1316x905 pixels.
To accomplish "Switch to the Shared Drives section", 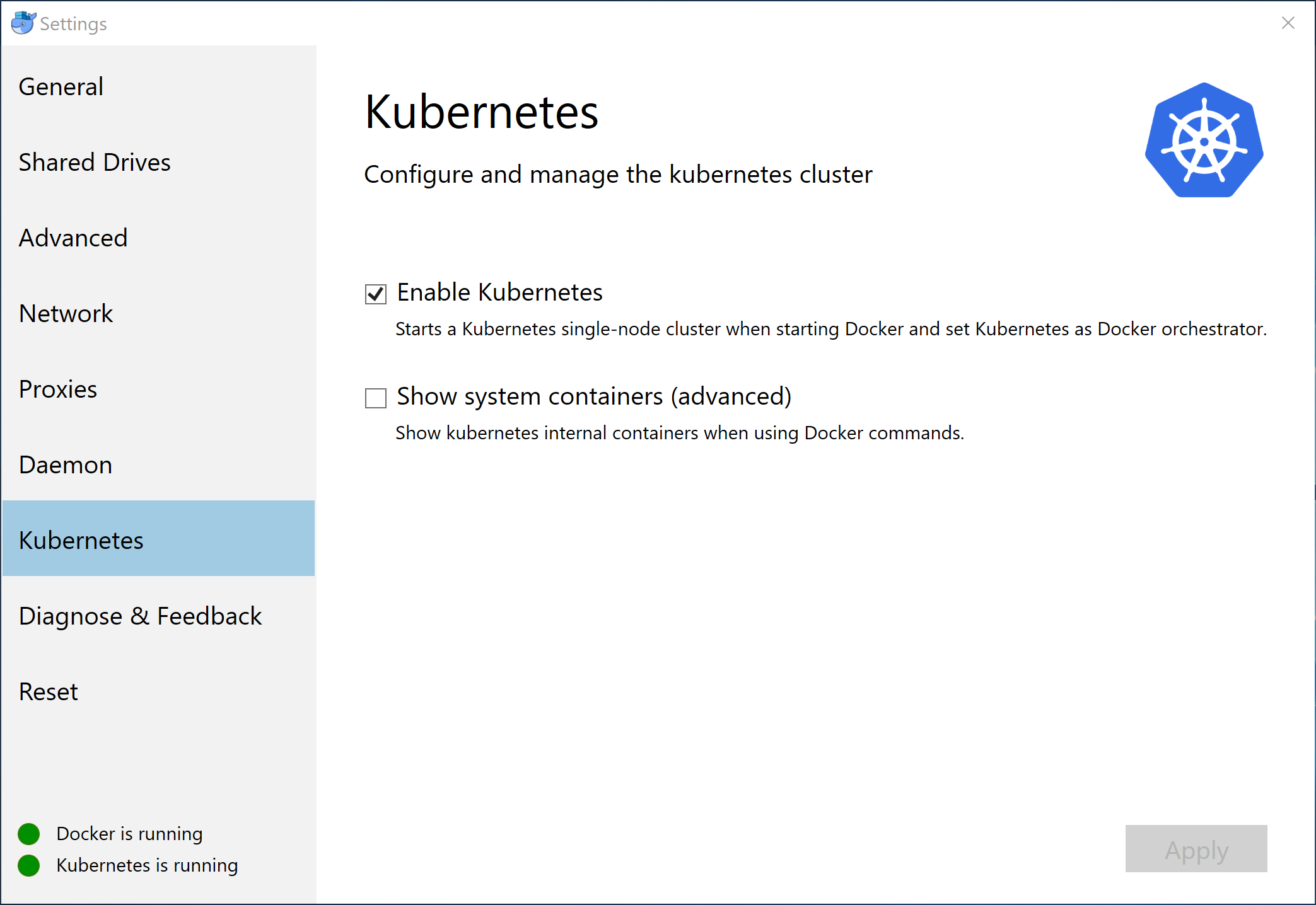I will click(x=95, y=162).
